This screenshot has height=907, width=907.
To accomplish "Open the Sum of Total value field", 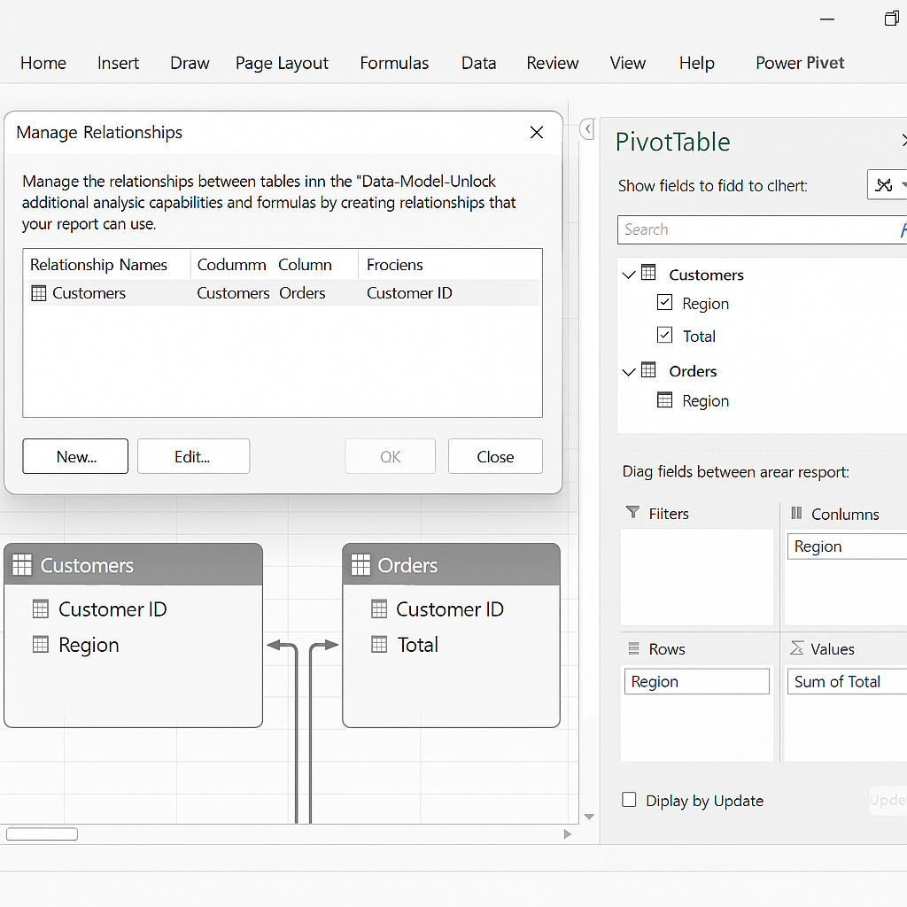I will coord(847,681).
